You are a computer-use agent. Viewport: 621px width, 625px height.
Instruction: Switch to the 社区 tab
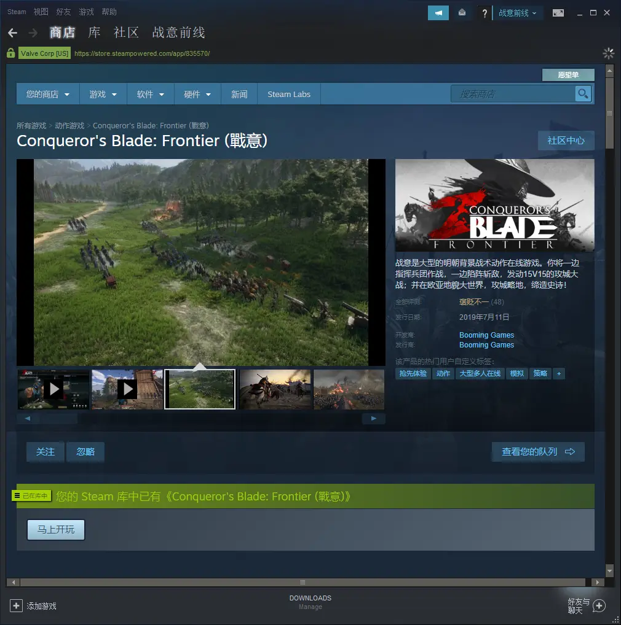(126, 33)
